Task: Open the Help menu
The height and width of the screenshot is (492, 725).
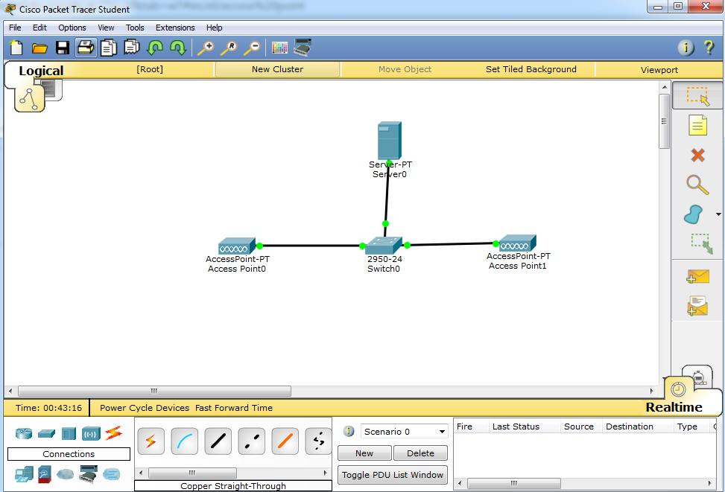Action: (x=214, y=28)
